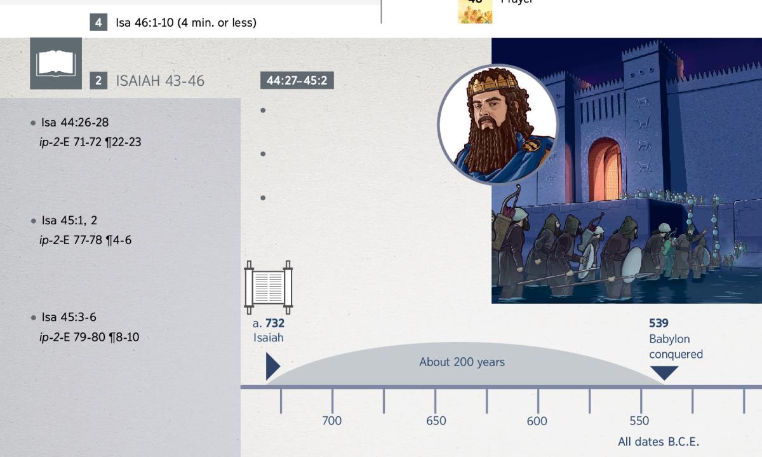Click the right-pointing triangle marker at 732

click(272, 367)
